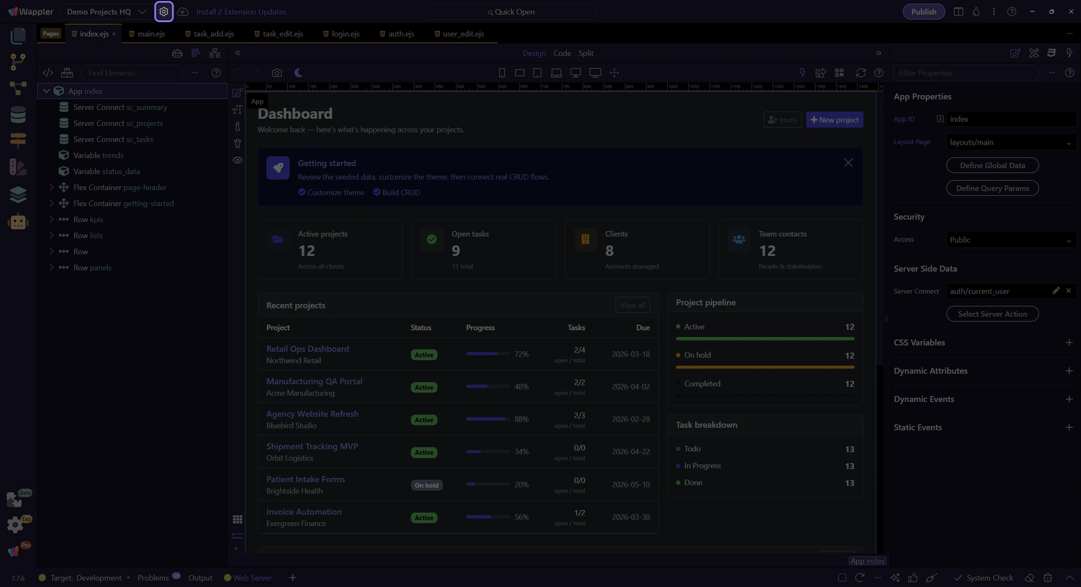Toggle the Customize theme check
The height and width of the screenshot is (587, 1081).
click(302, 192)
